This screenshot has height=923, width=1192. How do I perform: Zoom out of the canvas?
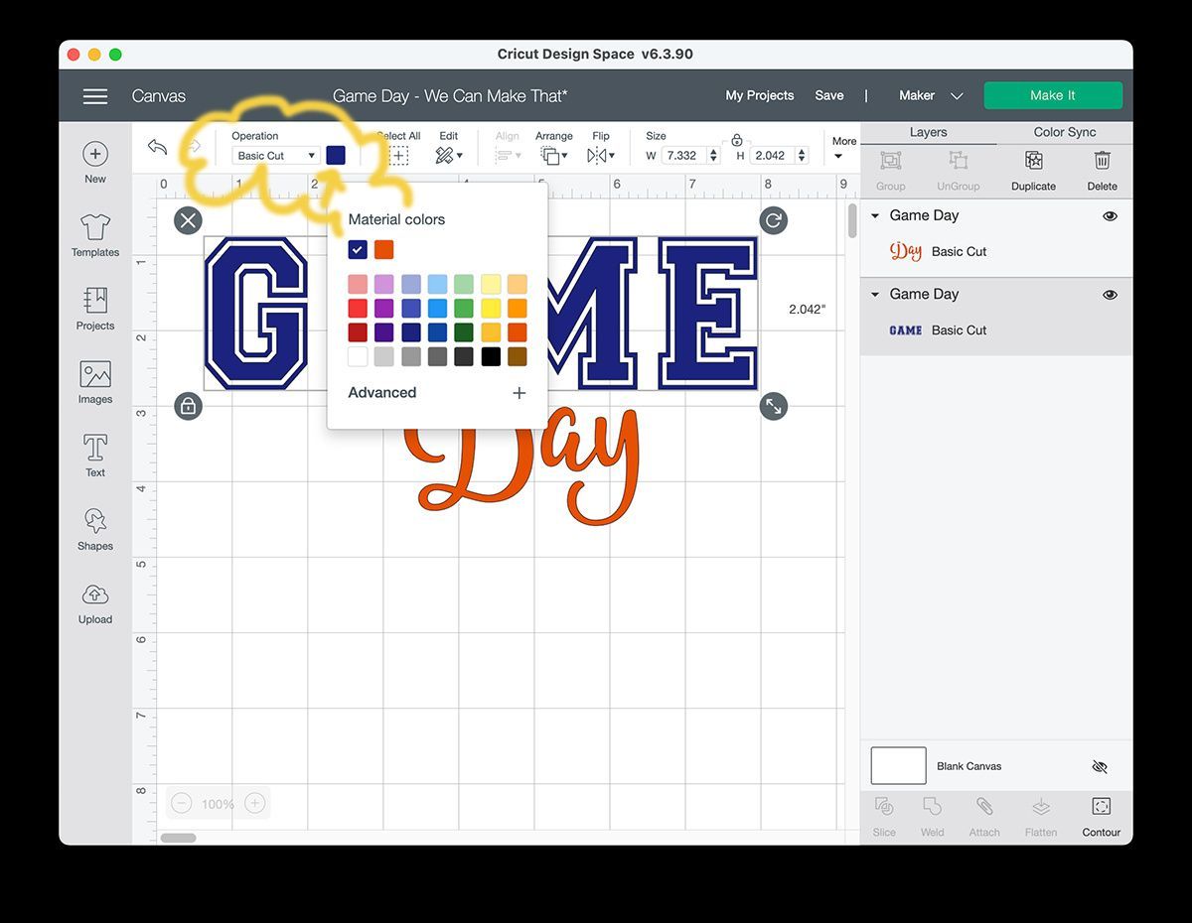[x=181, y=803]
